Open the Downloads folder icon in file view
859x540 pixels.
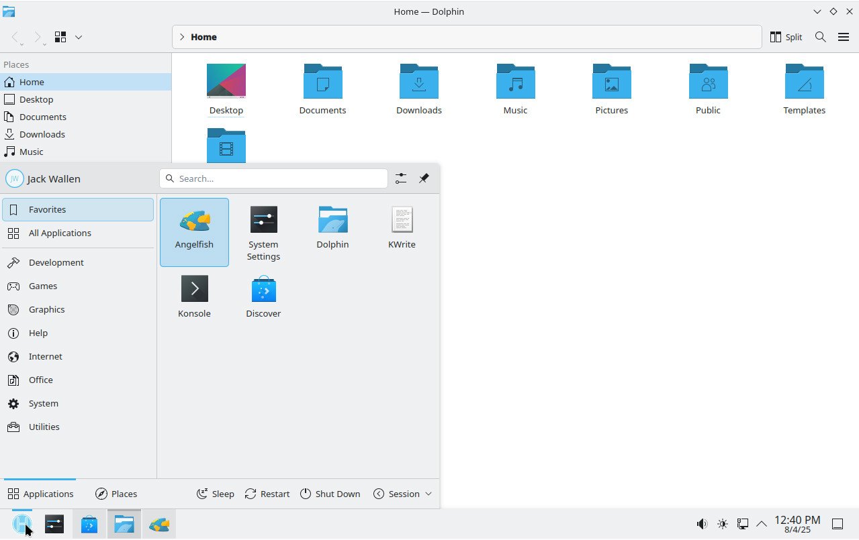pyautogui.click(x=419, y=89)
